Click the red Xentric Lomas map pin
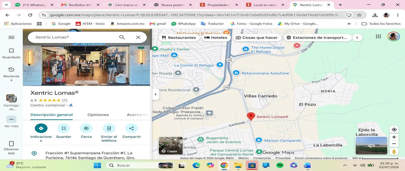 click(x=251, y=116)
